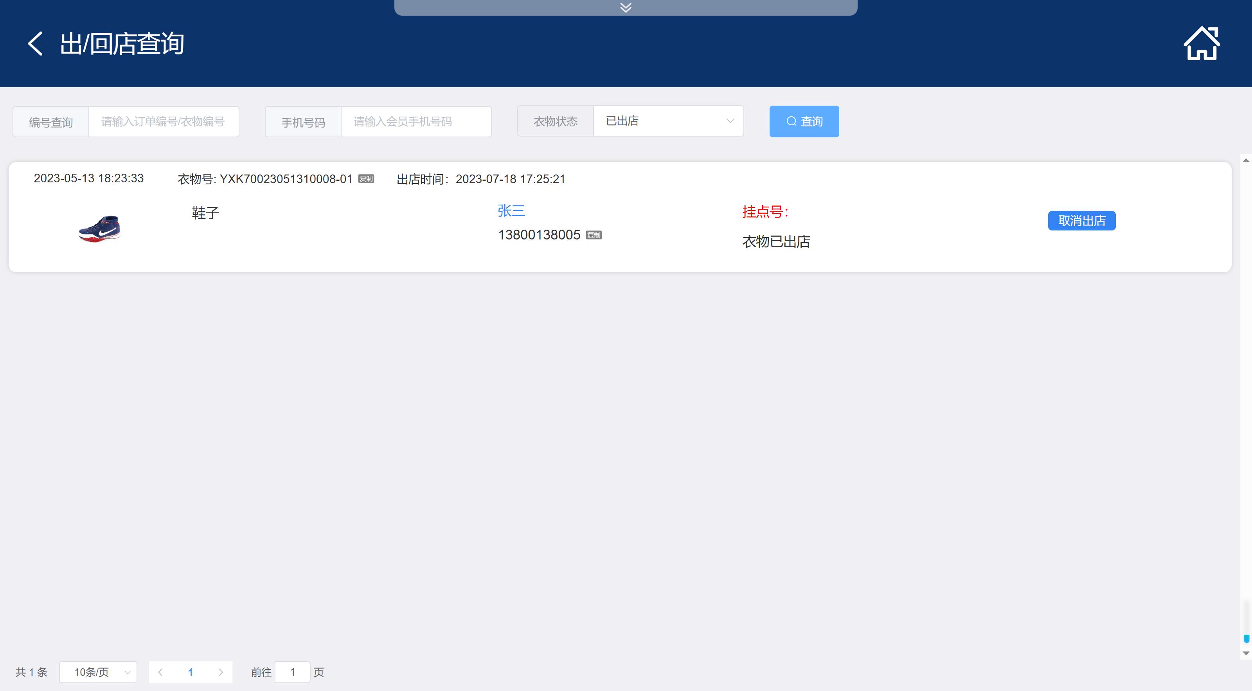This screenshot has height=691, width=1252.
Task: Focus the member phone number field
Action: point(416,121)
